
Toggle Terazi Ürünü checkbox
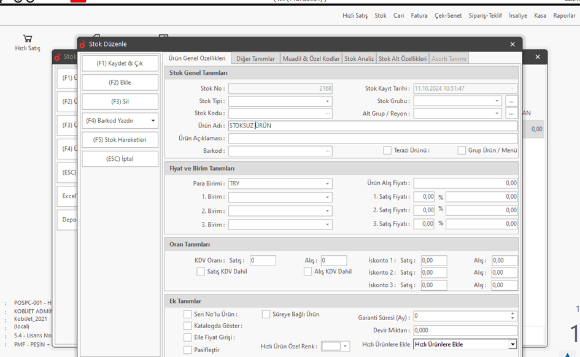click(x=387, y=150)
